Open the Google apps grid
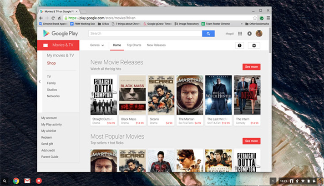 pyautogui.click(x=240, y=34)
